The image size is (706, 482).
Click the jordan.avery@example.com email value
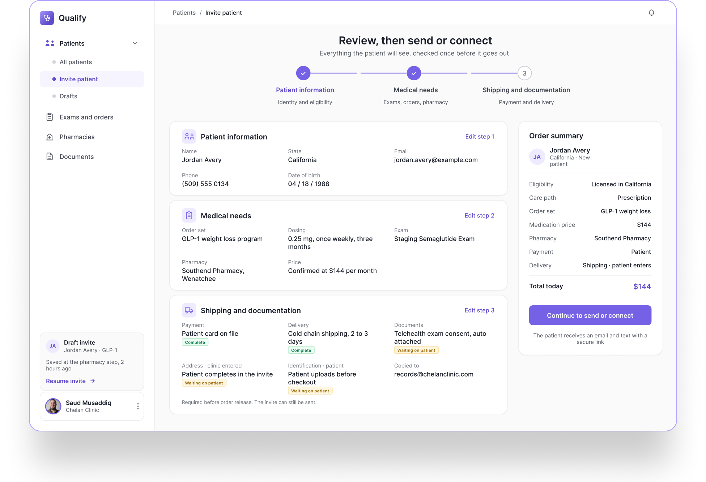[x=436, y=160]
